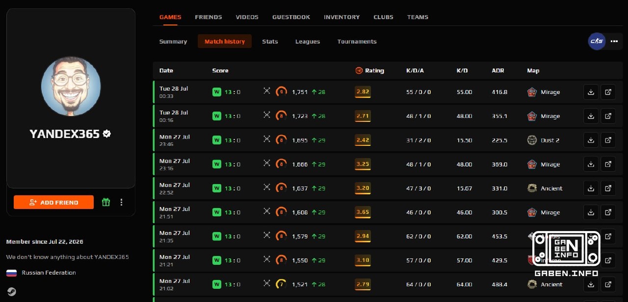Screen dimensions: 628x302
Task: Click the Russian Federation country label
Action: pyautogui.click(x=49, y=273)
